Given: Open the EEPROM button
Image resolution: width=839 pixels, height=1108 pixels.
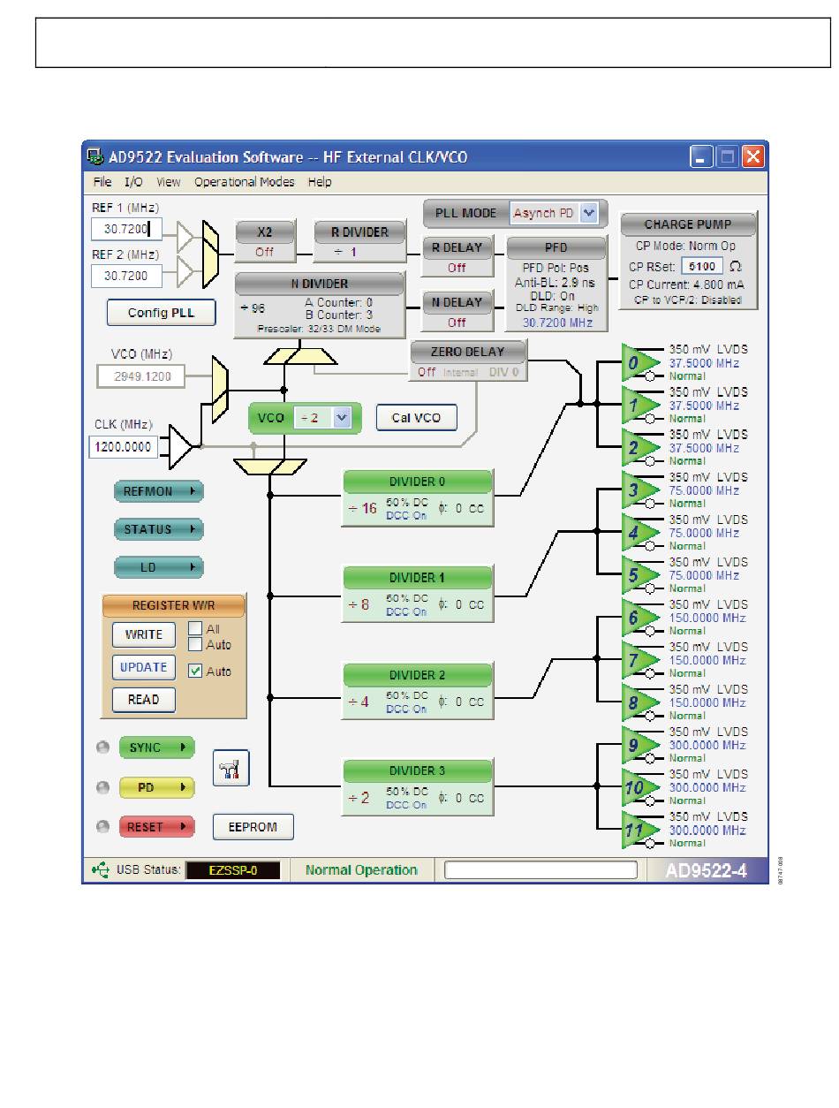Looking at the screenshot, I should pyautogui.click(x=253, y=827).
